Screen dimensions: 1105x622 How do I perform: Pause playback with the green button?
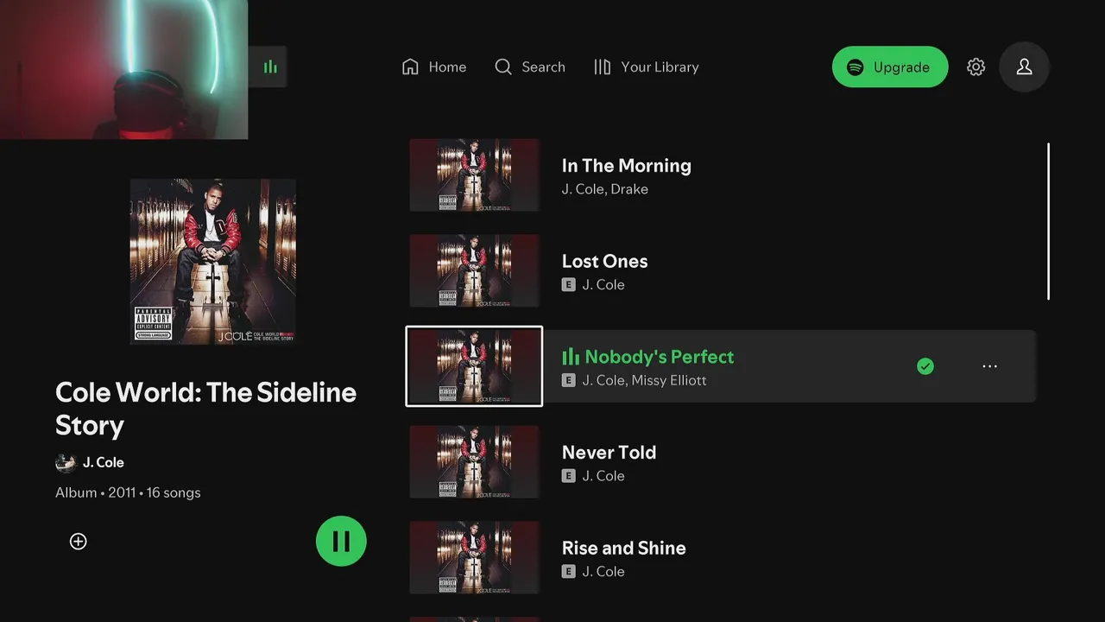(341, 541)
